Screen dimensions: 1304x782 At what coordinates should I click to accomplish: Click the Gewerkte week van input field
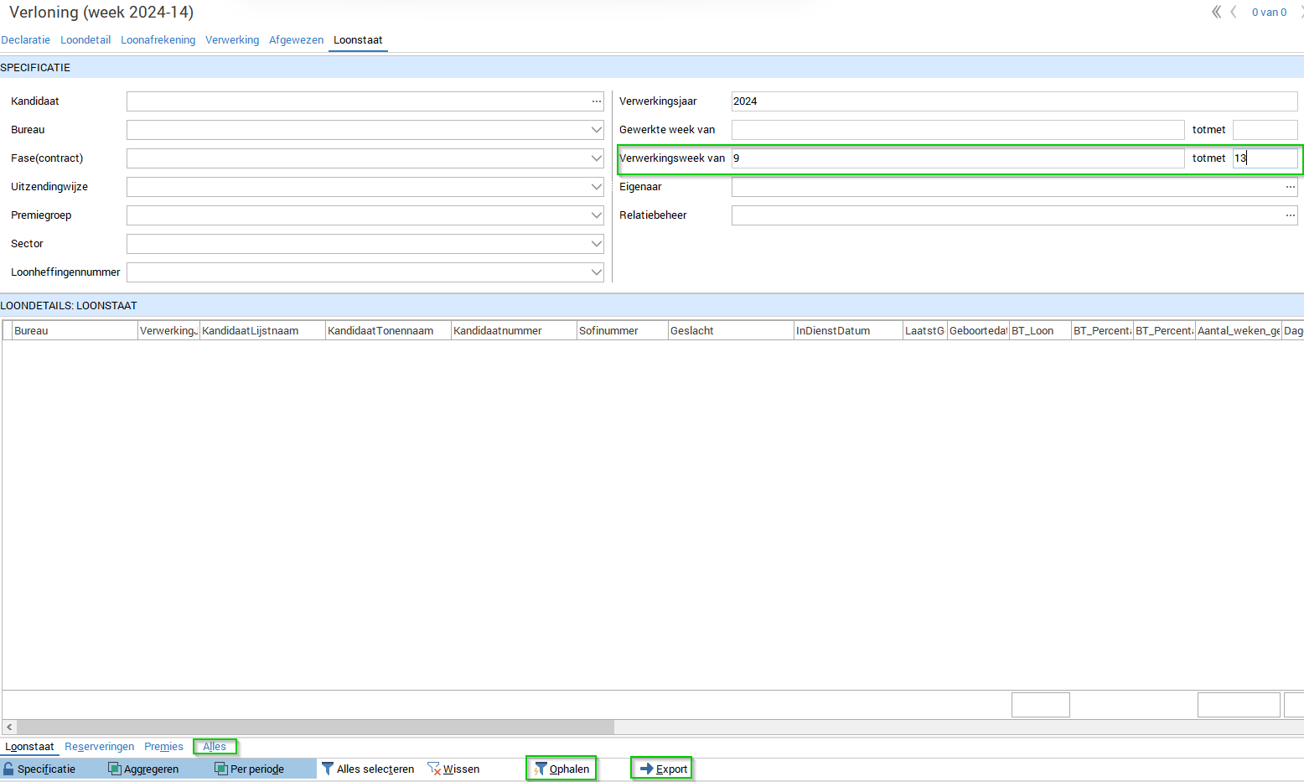tap(957, 130)
